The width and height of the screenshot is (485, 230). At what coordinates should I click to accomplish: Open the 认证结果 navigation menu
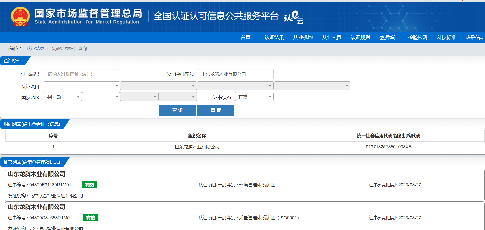point(274,37)
